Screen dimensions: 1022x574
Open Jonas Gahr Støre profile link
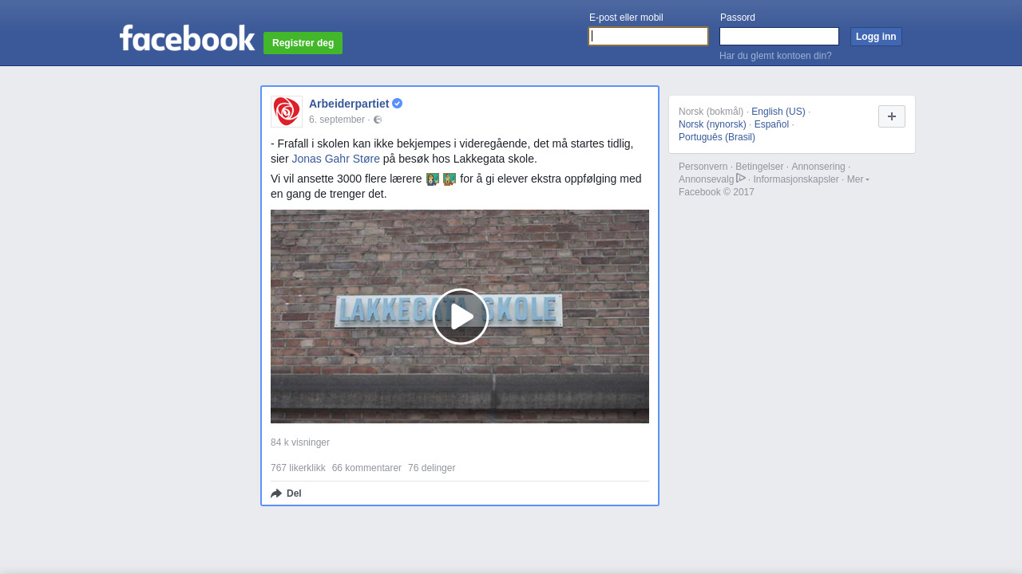point(336,159)
